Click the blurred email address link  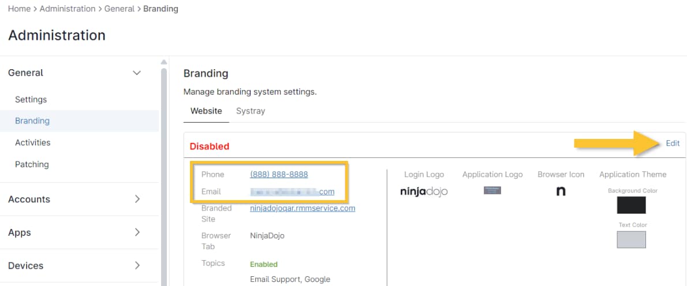[292, 191]
